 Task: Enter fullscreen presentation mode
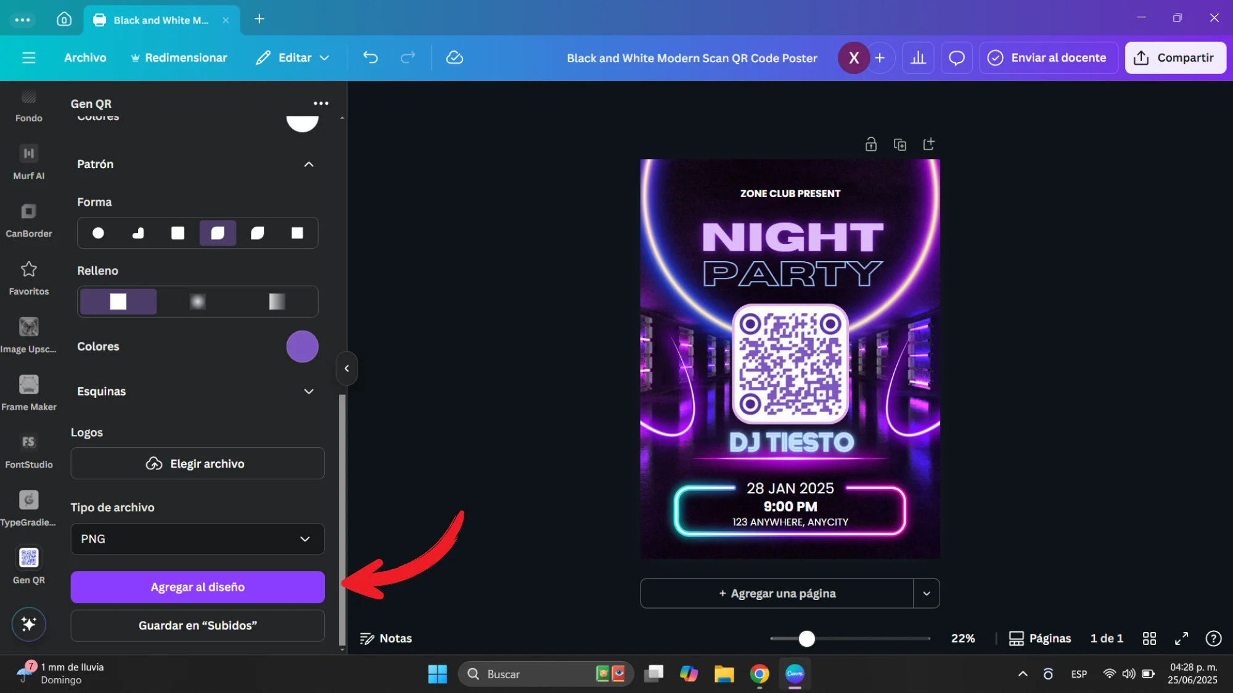tap(1181, 638)
